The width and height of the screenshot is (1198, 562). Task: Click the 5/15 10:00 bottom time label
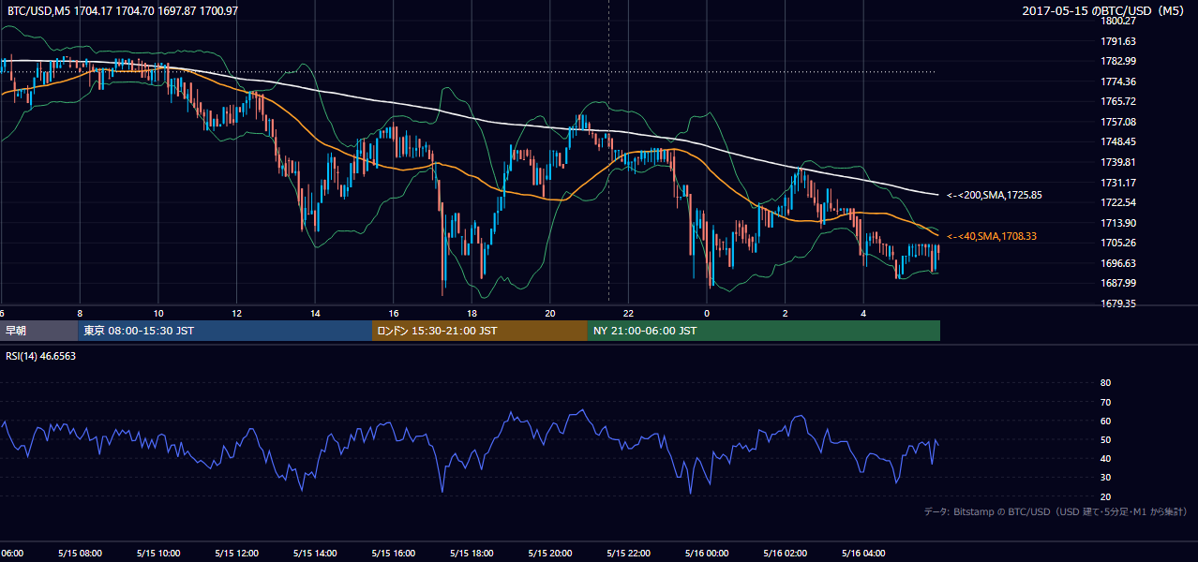(x=157, y=554)
